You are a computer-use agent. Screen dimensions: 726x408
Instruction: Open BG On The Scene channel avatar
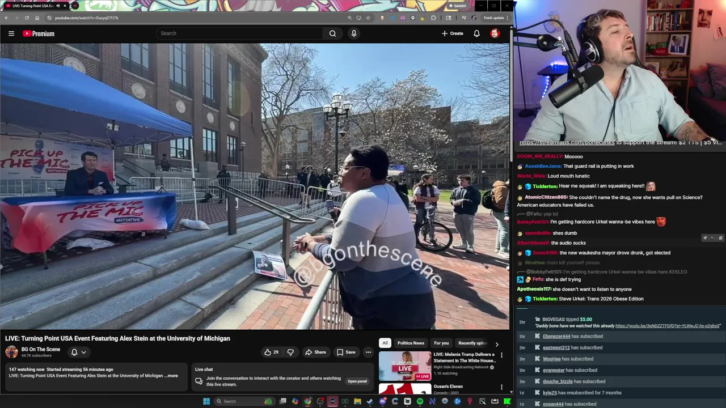pyautogui.click(x=11, y=352)
